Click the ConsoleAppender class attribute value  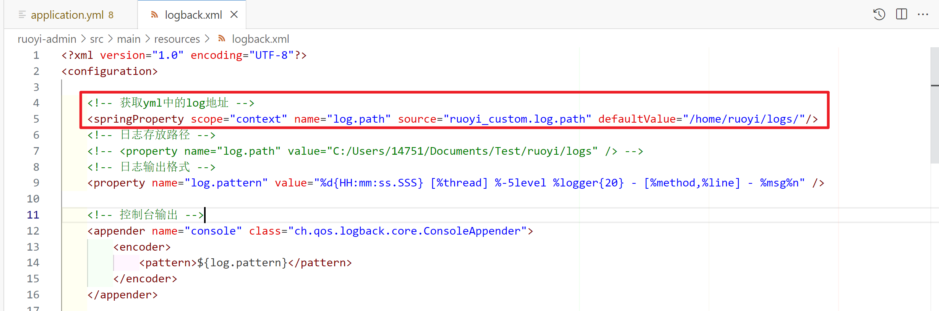click(407, 231)
